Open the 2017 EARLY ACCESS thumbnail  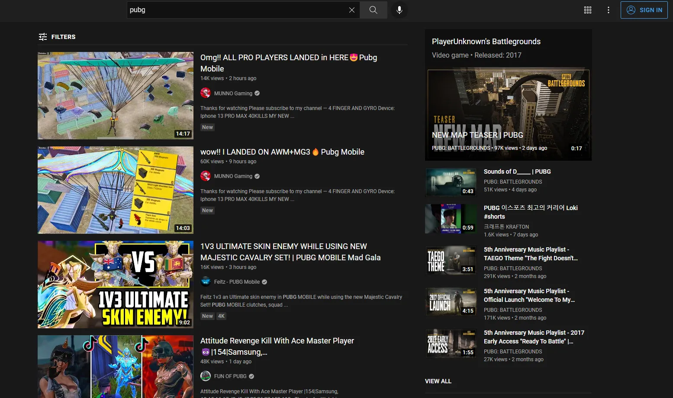coord(451,343)
